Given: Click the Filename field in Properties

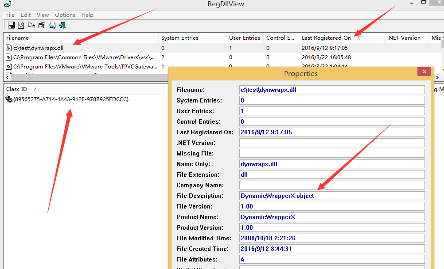Looking at the screenshot, I should [x=332, y=90].
